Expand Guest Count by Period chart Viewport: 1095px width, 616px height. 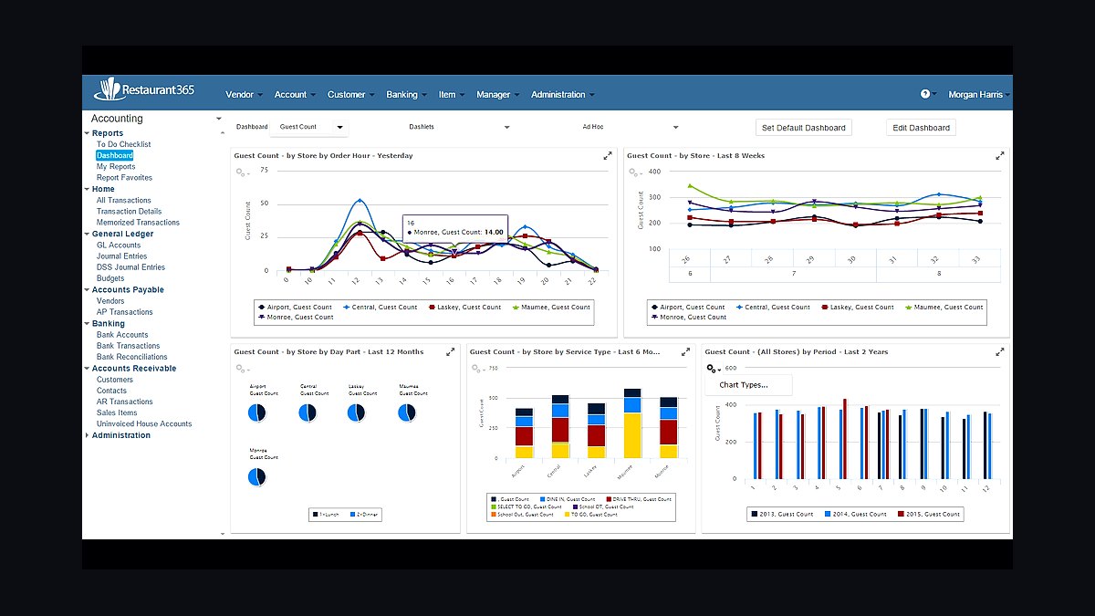pyautogui.click(x=1000, y=351)
